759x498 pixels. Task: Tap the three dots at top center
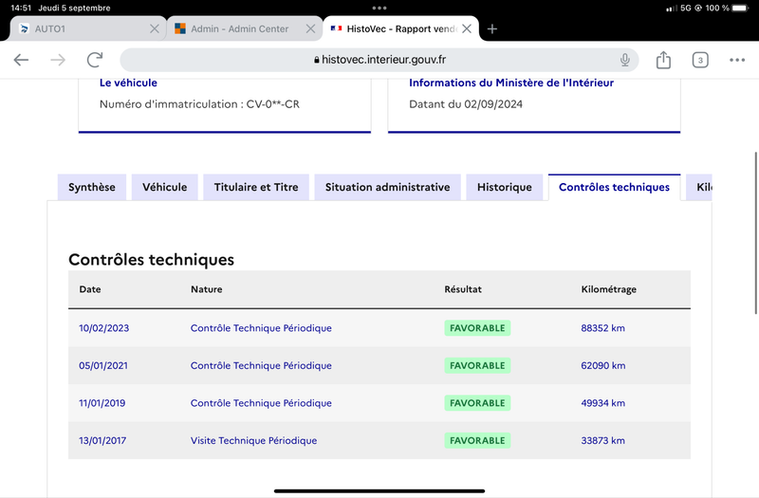pyautogui.click(x=379, y=8)
